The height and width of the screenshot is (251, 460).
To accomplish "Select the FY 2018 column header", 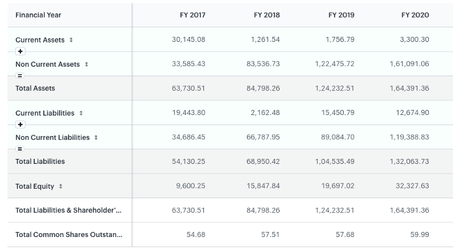I will click(267, 15).
